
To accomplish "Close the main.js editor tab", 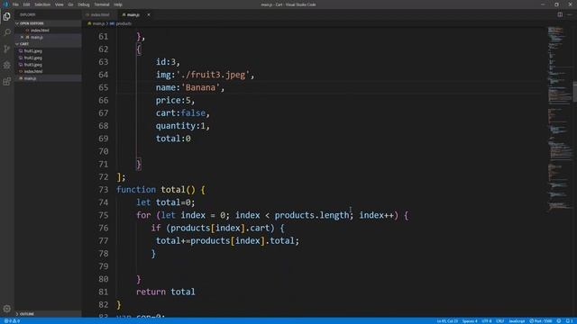I will coord(149,14).
